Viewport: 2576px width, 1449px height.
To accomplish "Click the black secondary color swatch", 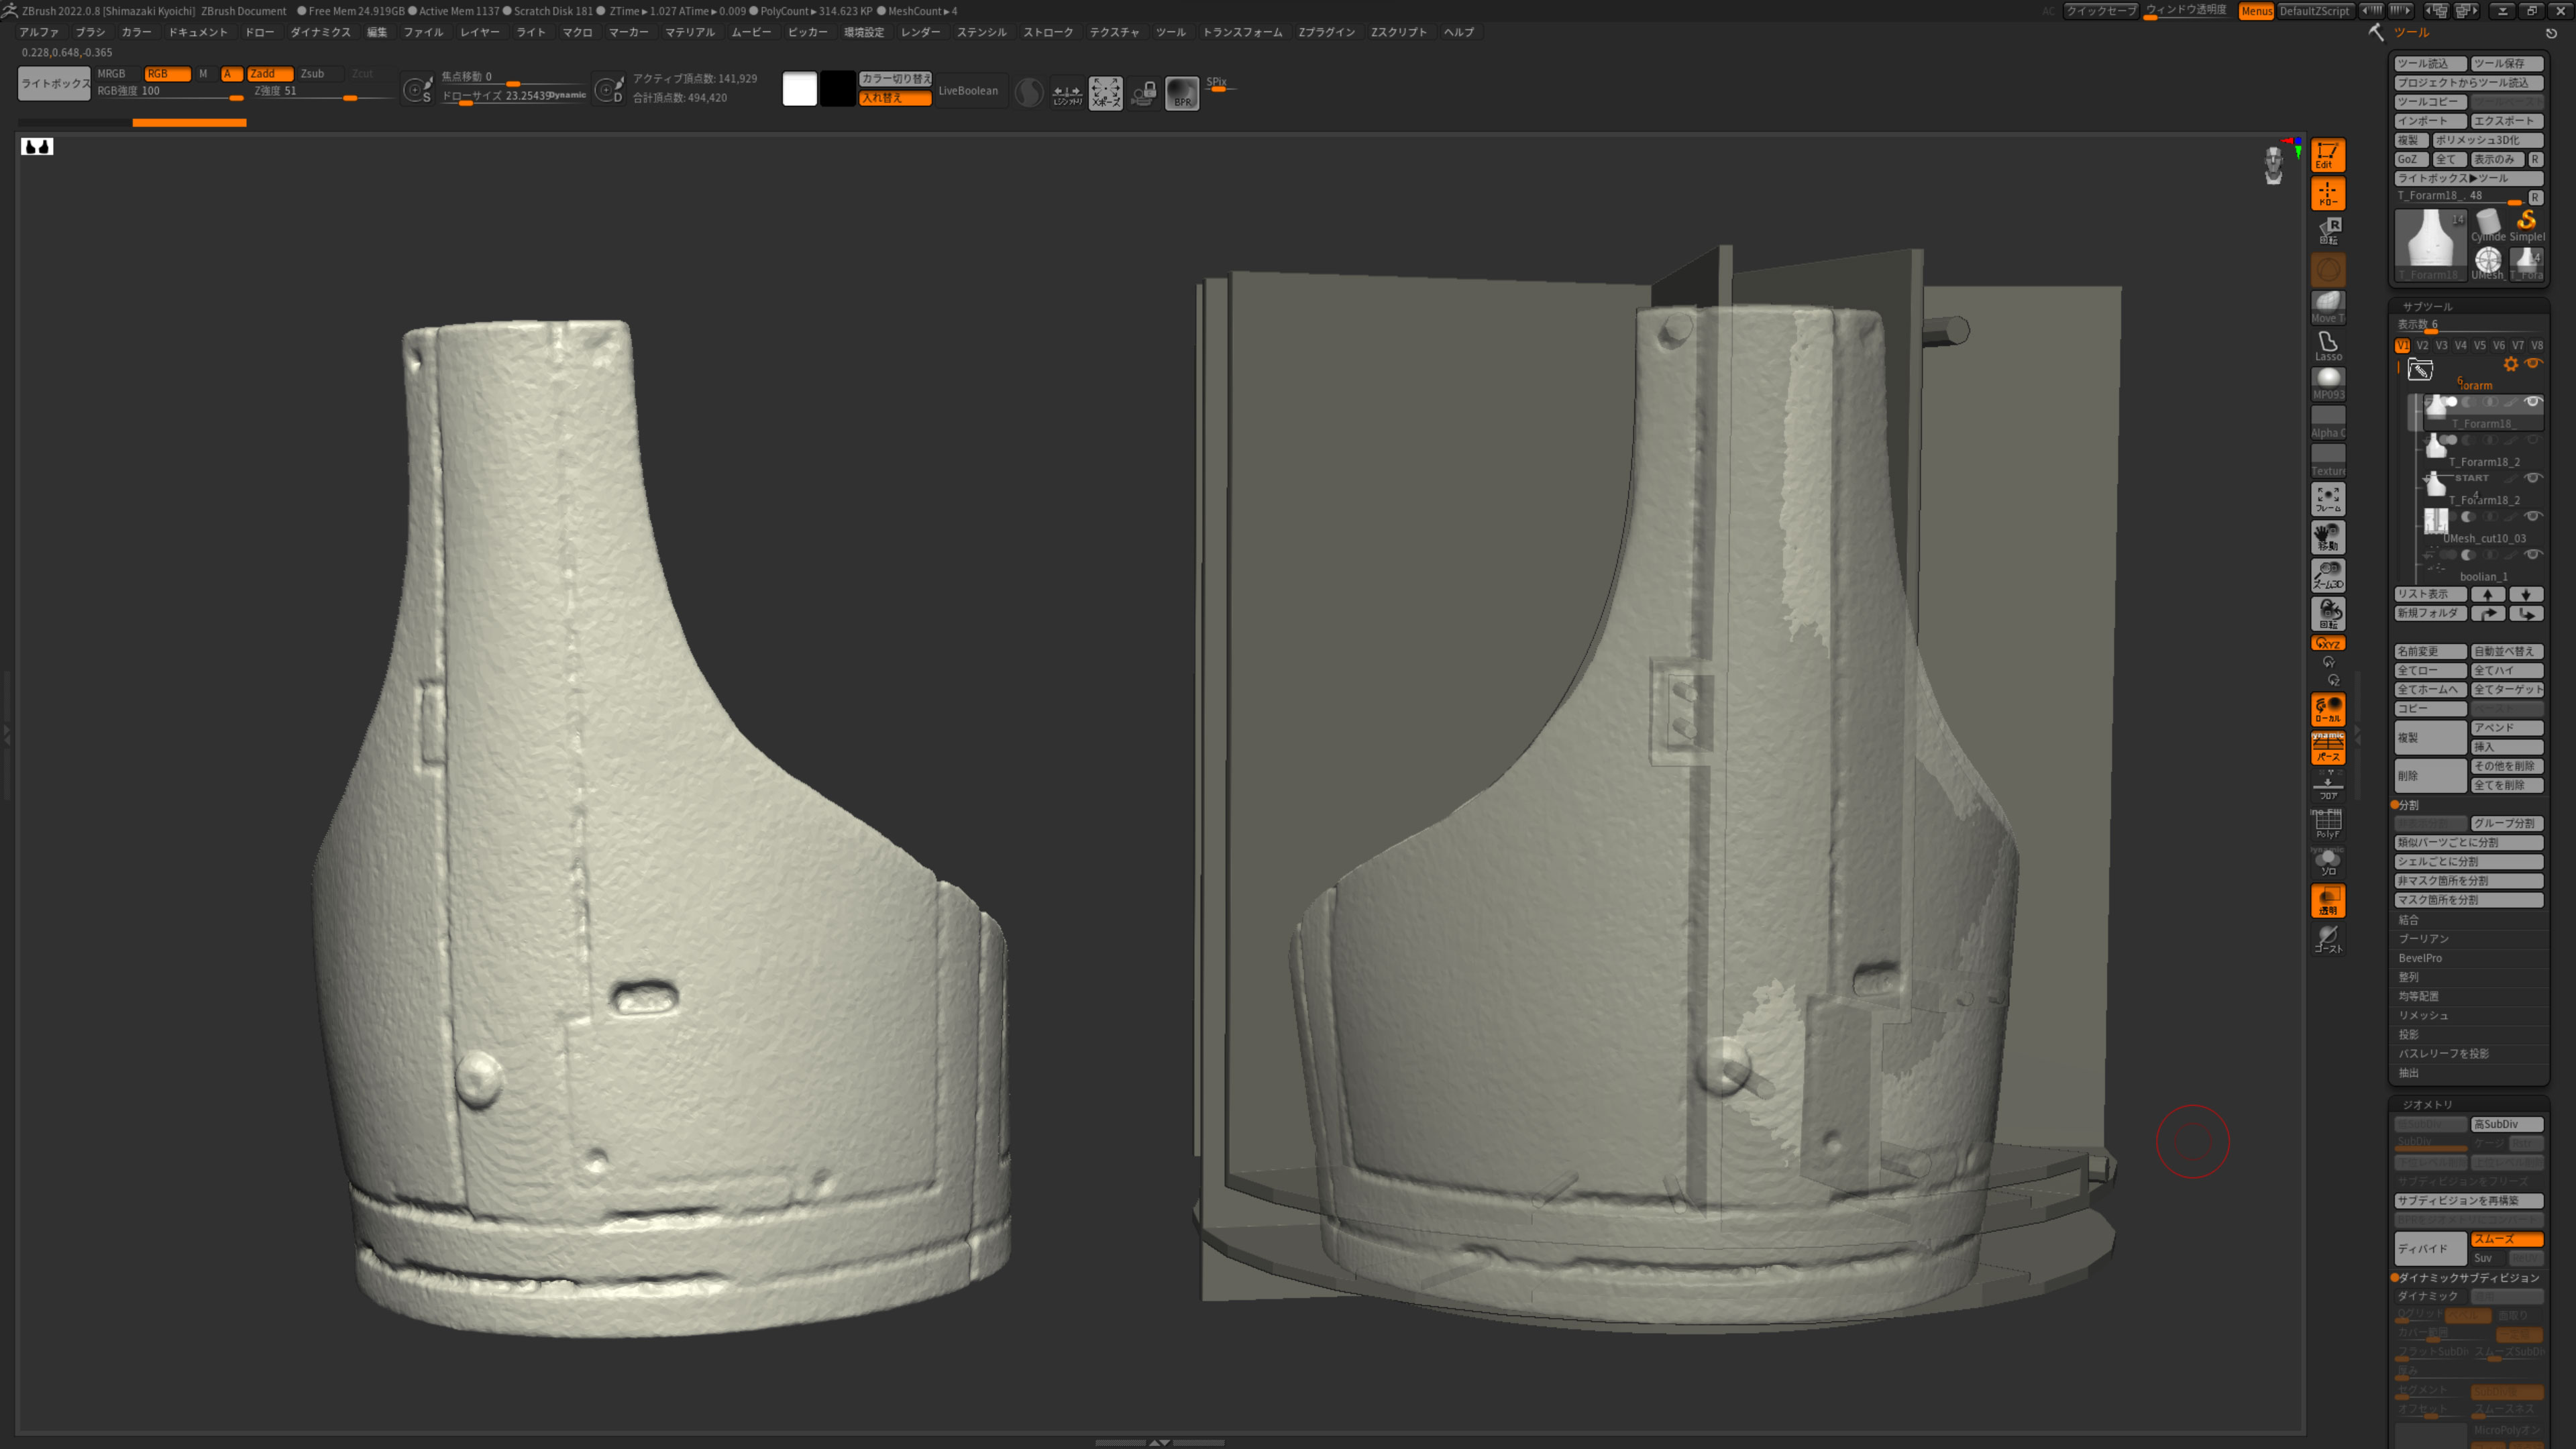I will tap(837, 89).
